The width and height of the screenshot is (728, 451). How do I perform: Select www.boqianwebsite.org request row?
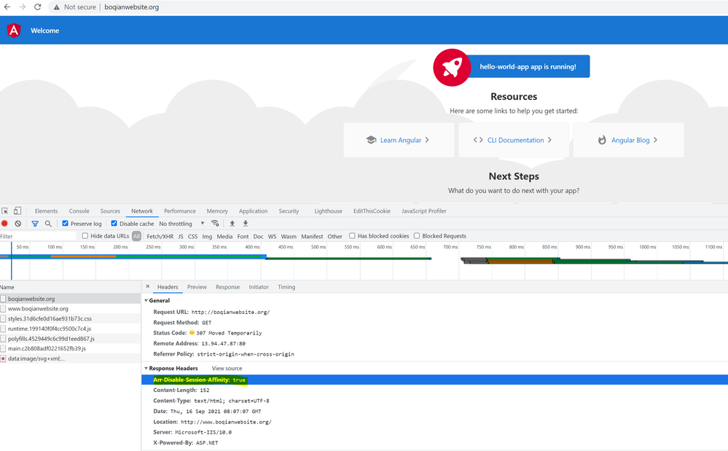pyautogui.click(x=70, y=308)
